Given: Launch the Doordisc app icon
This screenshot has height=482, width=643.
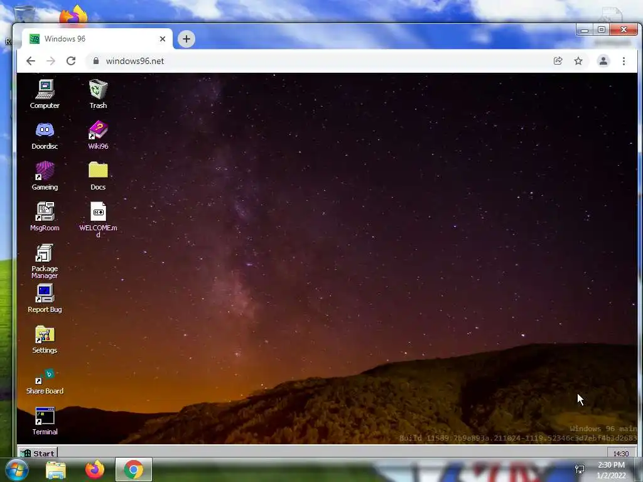Looking at the screenshot, I should (x=45, y=135).
